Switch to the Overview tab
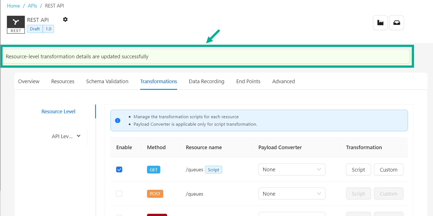The height and width of the screenshot is (216, 433). tap(29, 81)
